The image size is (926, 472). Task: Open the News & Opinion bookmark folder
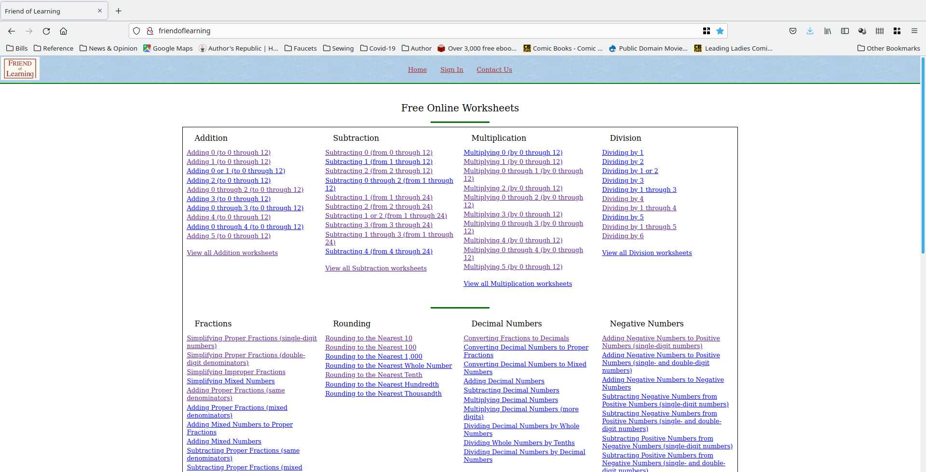coord(109,48)
